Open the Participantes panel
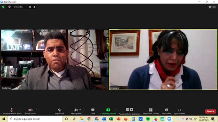This screenshot has width=218, height=122. (76, 111)
